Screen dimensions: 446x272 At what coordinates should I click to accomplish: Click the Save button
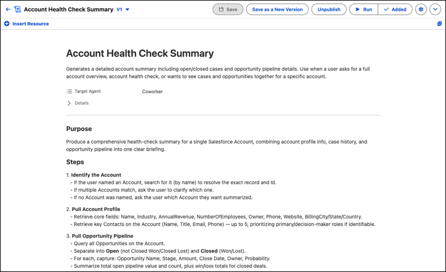coord(228,10)
